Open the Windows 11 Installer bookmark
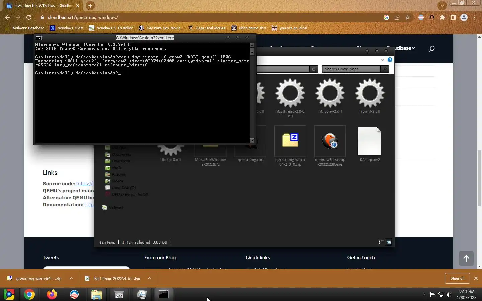 pos(111,28)
